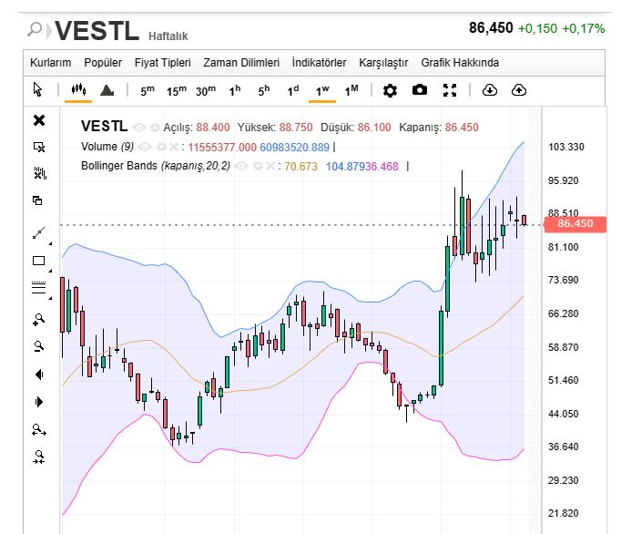Open the symbol search magnifier

click(x=35, y=29)
